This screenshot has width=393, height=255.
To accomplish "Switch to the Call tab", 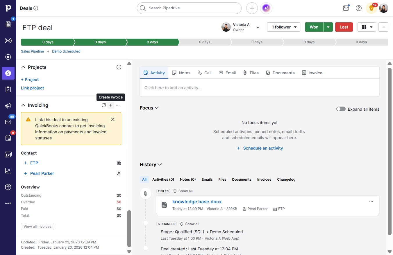I will click(x=205, y=73).
